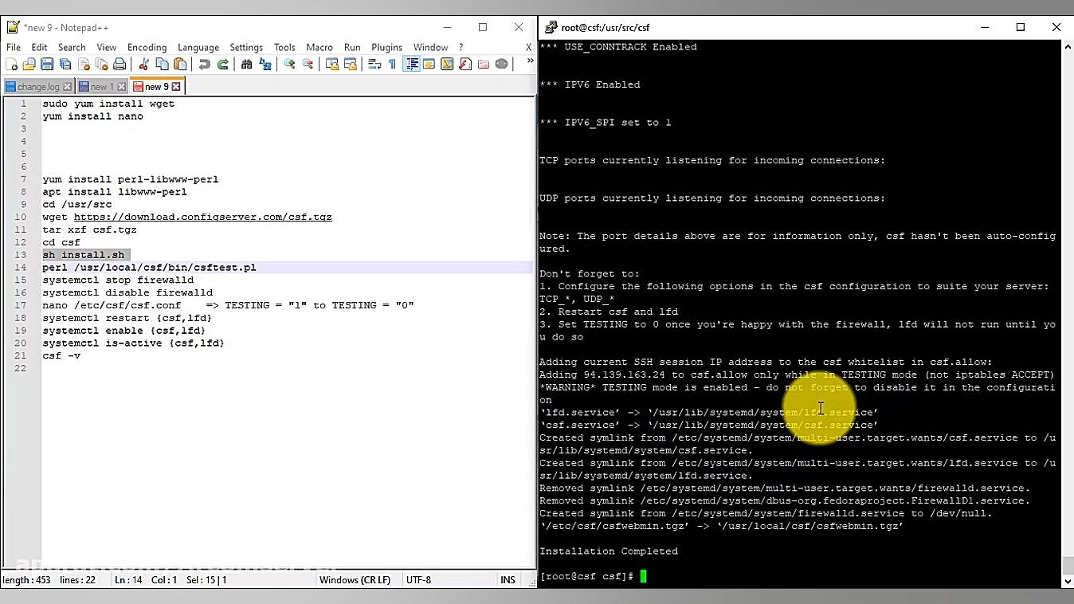This screenshot has width=1074, height=604.
Task: Open the Tools menu
Action: tap(284, 48)
